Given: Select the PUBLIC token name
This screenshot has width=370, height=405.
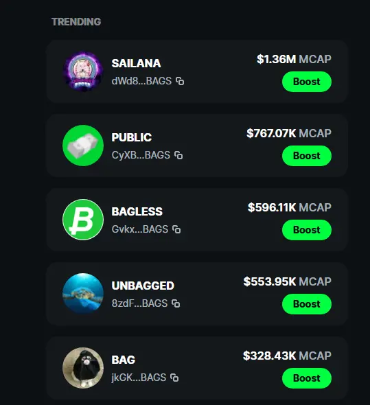Looking at the screenshot, I should (x=132, y=137).
